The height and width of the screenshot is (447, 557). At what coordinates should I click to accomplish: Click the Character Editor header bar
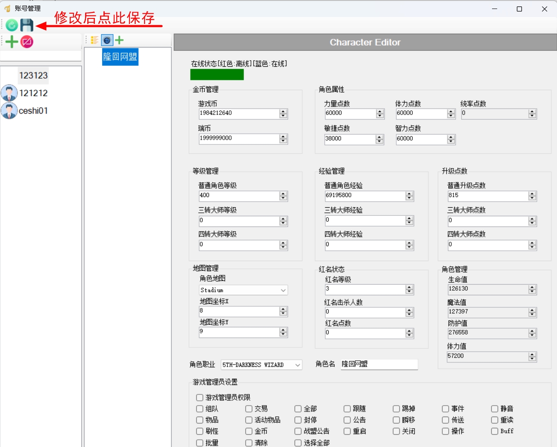coord(365,42)
